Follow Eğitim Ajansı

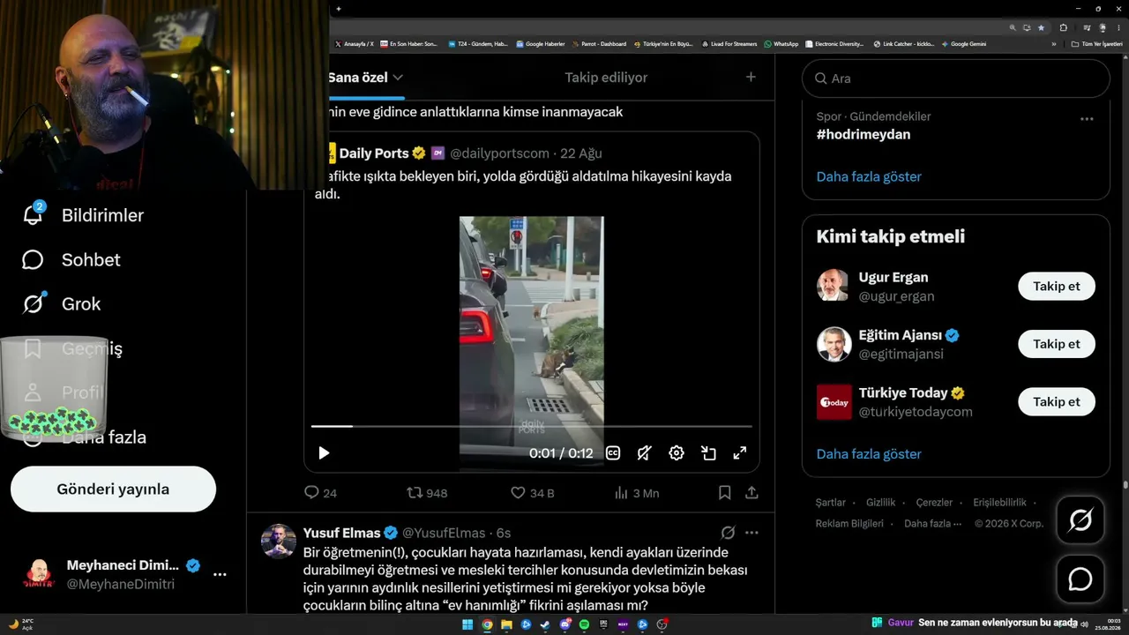click(1057, 344)
